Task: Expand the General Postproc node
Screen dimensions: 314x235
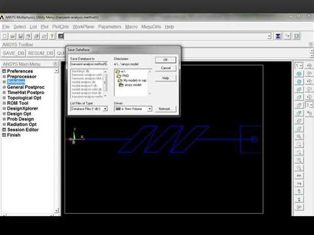Action: (x=4, y=87)
